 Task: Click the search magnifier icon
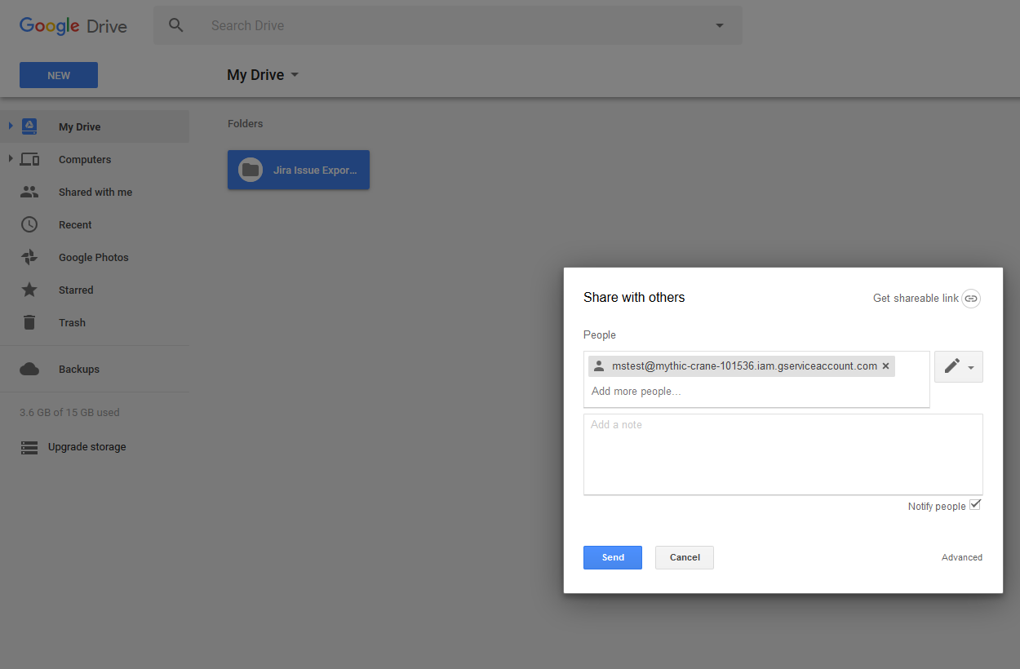[176, 25]
